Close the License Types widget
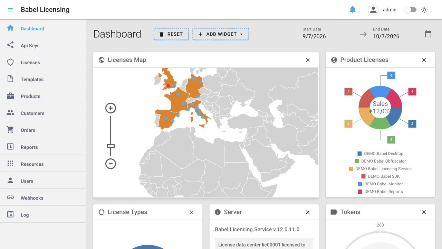Image resolution: width=442 pixels, height=249 pixels. pyautogui.click(x=192, y=212)
